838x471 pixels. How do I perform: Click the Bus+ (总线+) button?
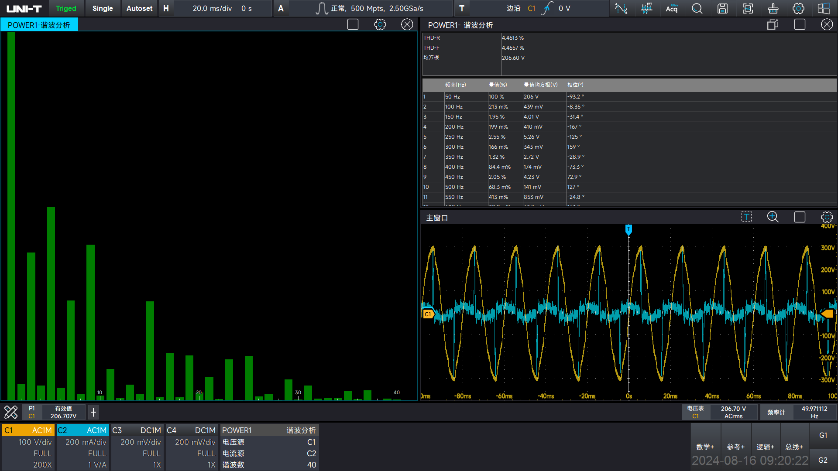click(x=794, y=447)
